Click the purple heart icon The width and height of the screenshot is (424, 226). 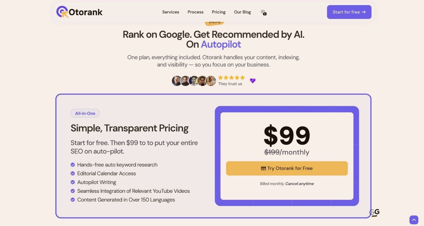253,81
